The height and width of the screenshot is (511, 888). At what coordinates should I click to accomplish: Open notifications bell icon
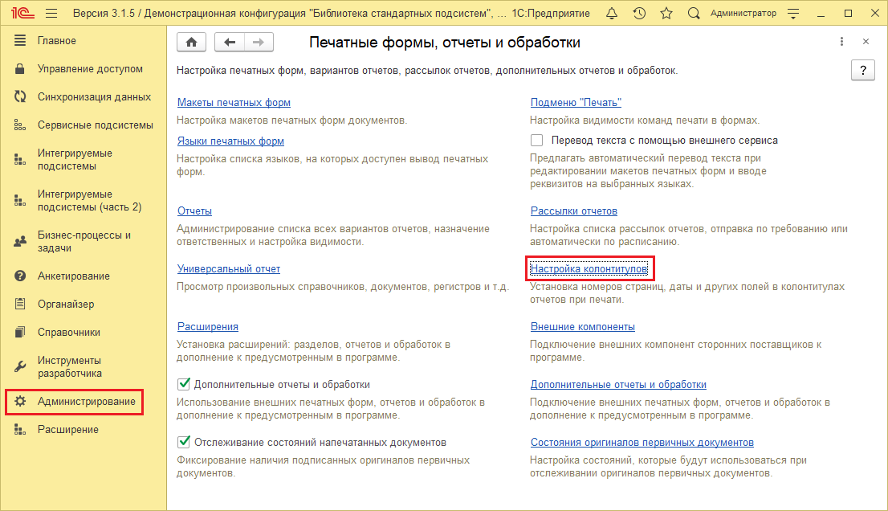[x=612, y=13]
